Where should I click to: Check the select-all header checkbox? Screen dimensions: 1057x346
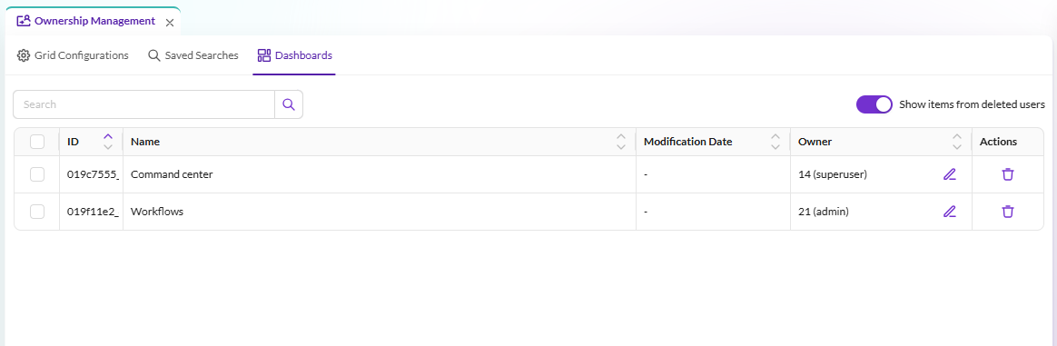37,142
